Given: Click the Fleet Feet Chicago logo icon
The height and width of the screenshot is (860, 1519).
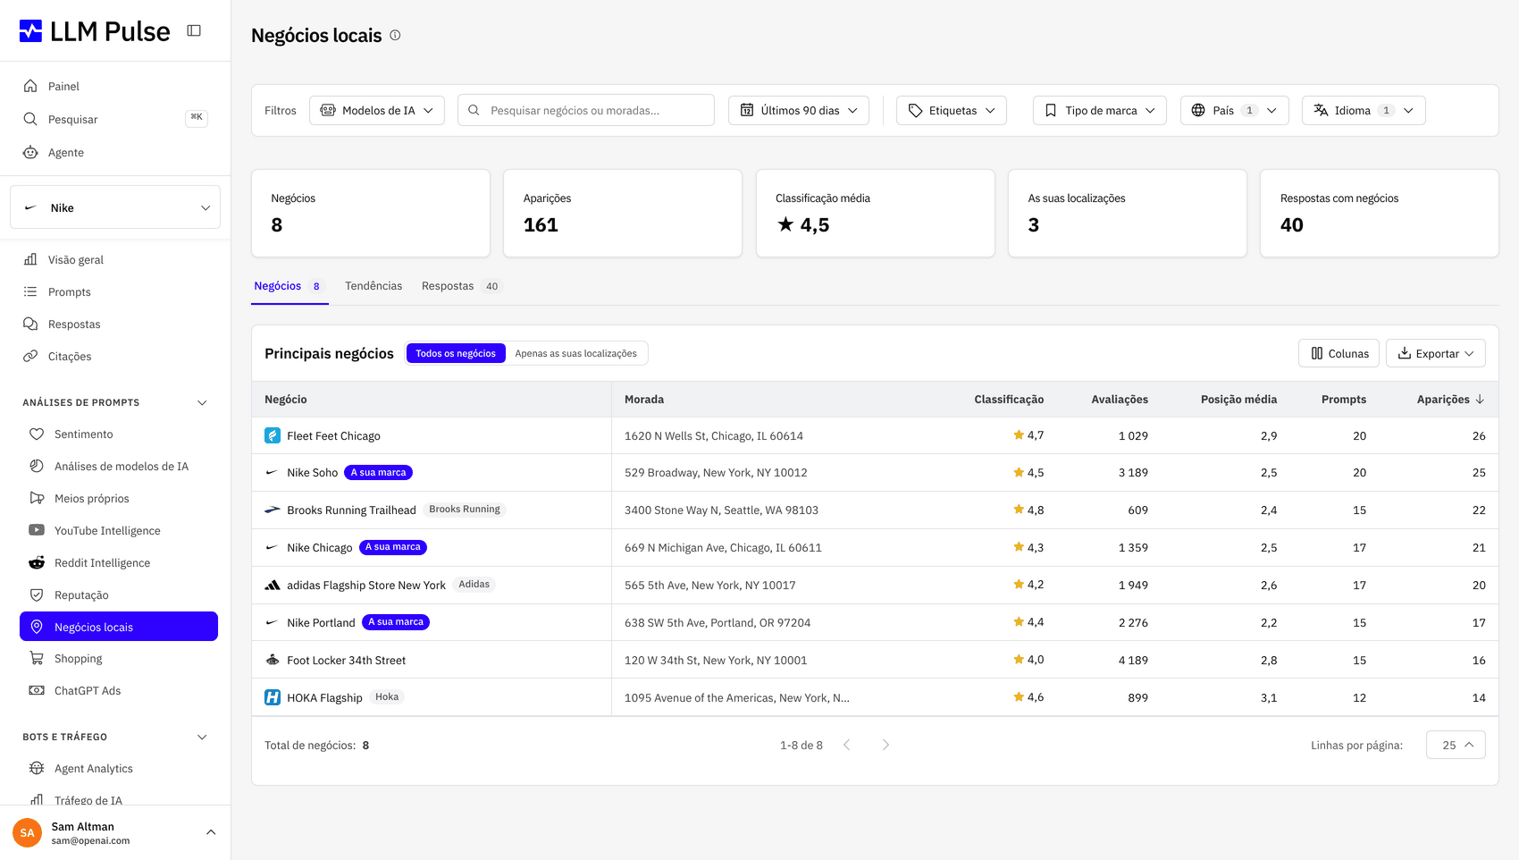Looking at the screenshot, I should tap(273, 435).
